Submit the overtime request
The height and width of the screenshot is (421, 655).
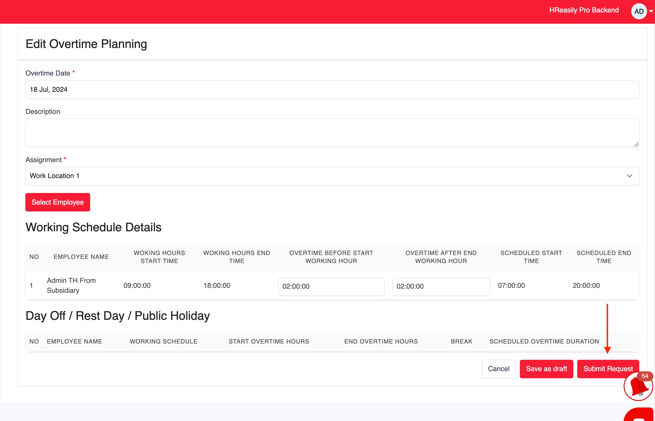click(608, 369)
